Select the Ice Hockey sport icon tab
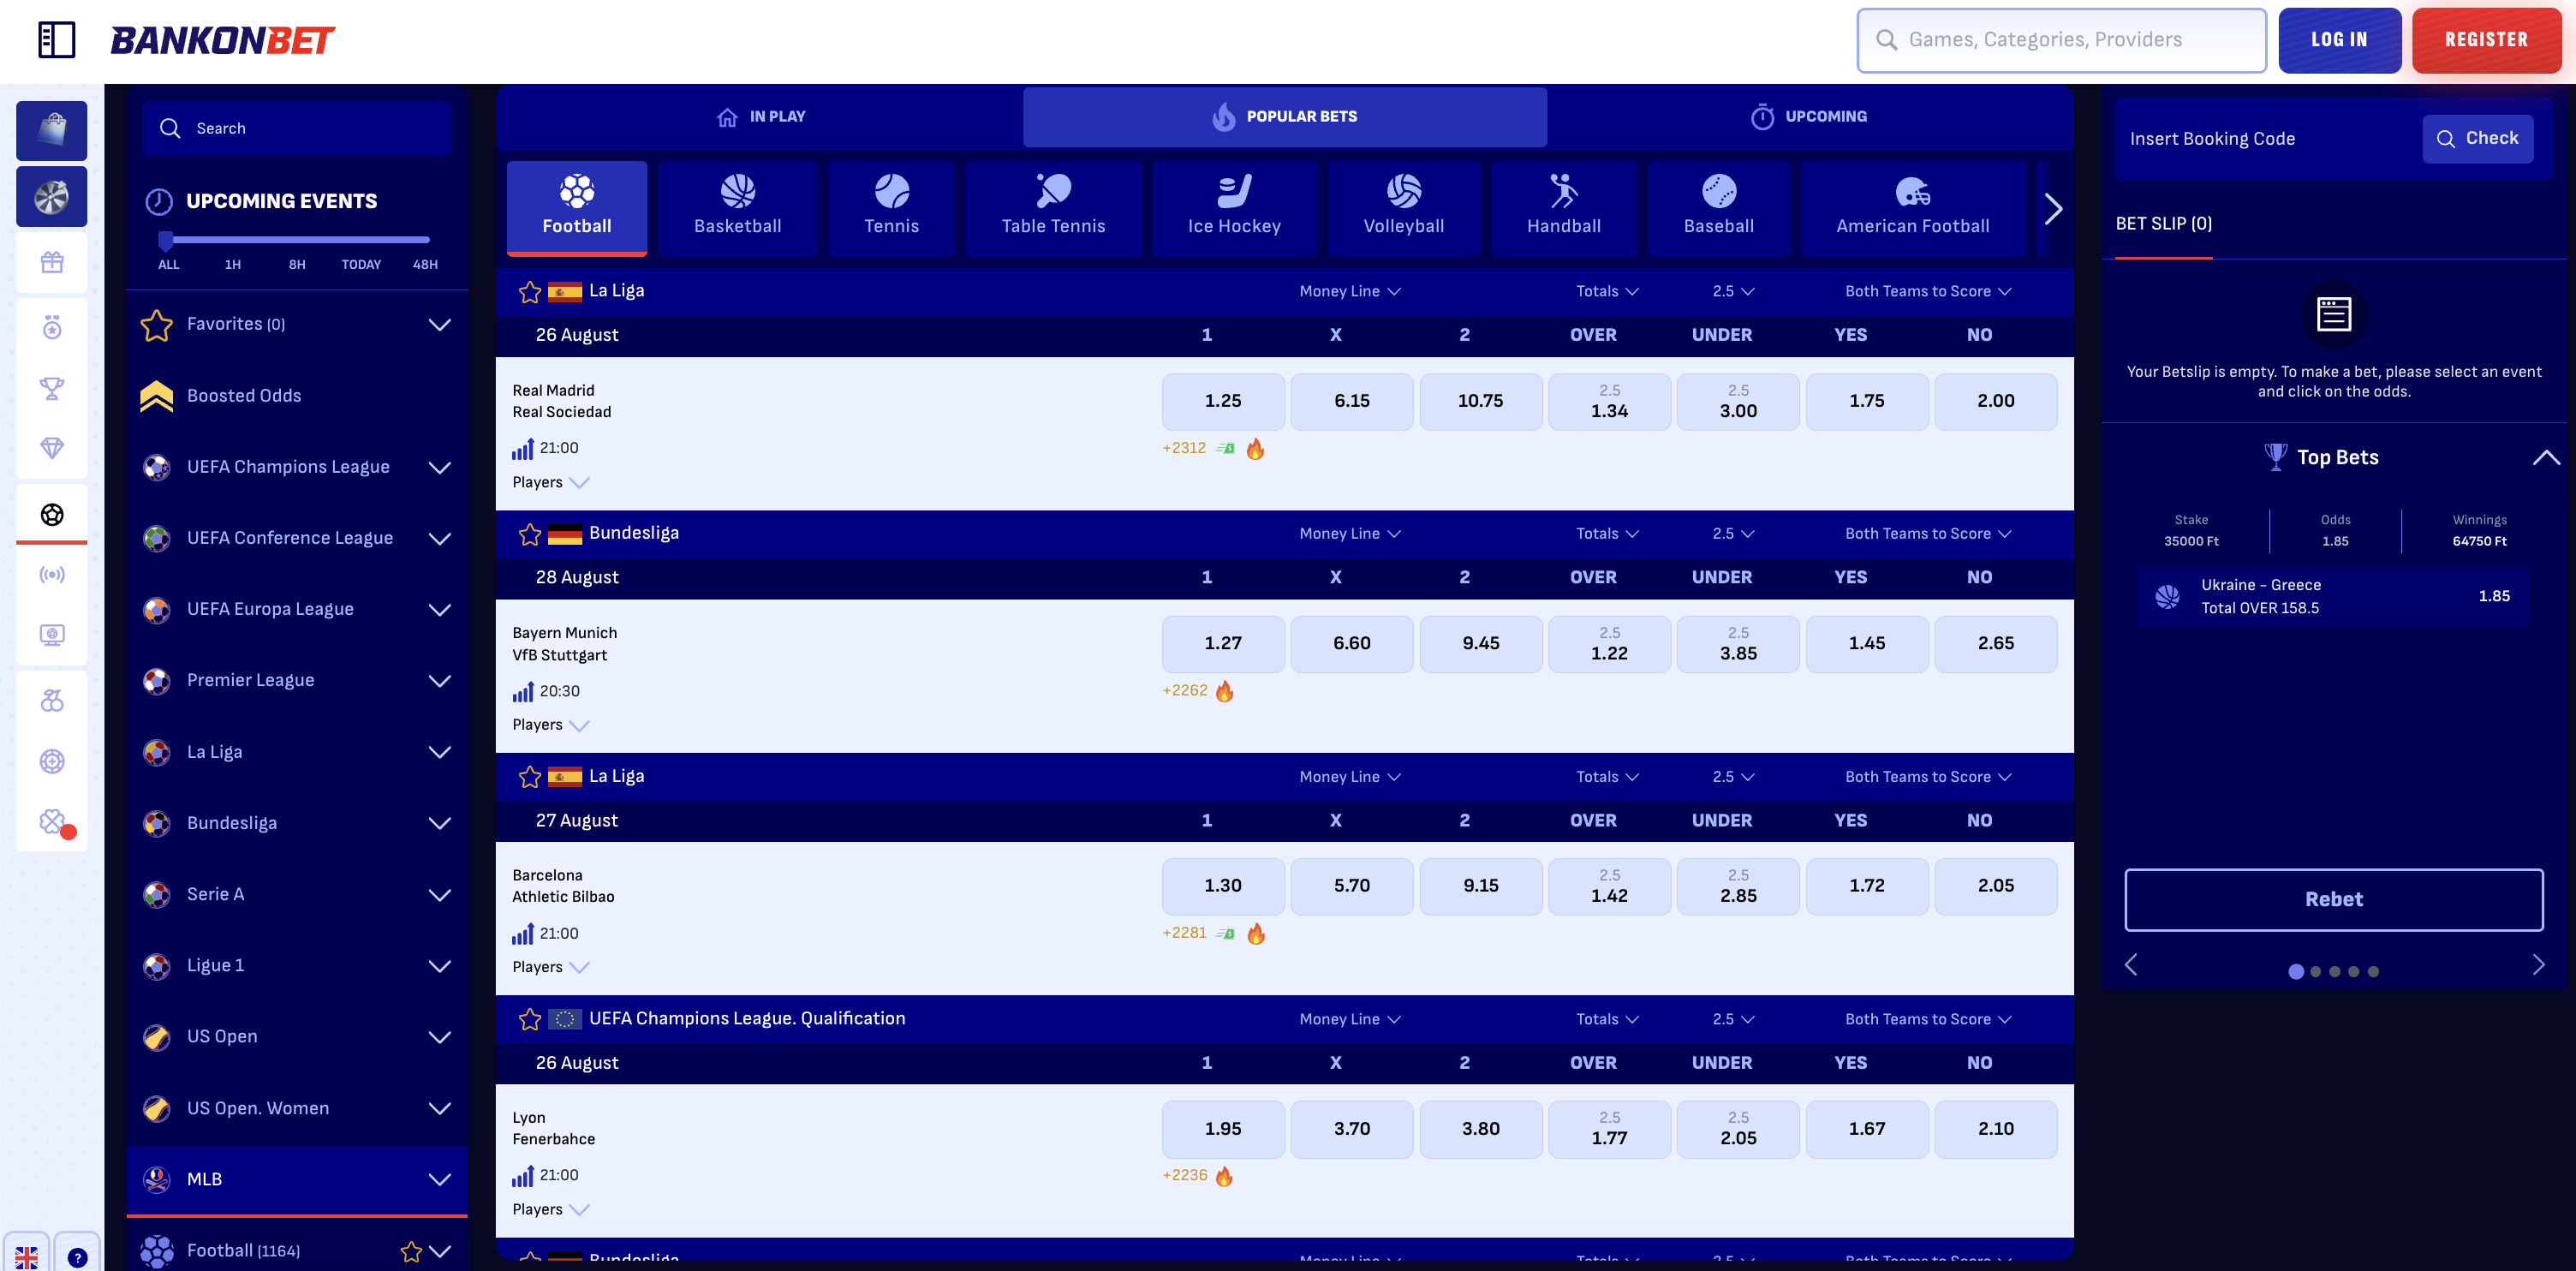 pos(1234,207)
